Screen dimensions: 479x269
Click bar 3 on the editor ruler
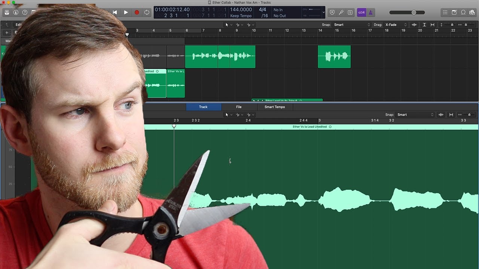[x=319, y=120]
